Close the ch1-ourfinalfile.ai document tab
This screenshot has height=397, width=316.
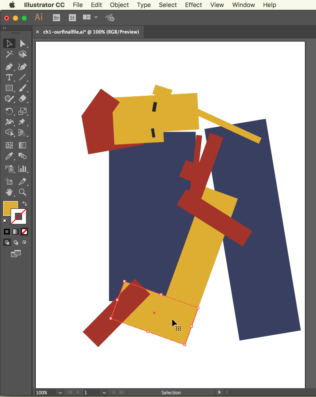pos(38,32)
